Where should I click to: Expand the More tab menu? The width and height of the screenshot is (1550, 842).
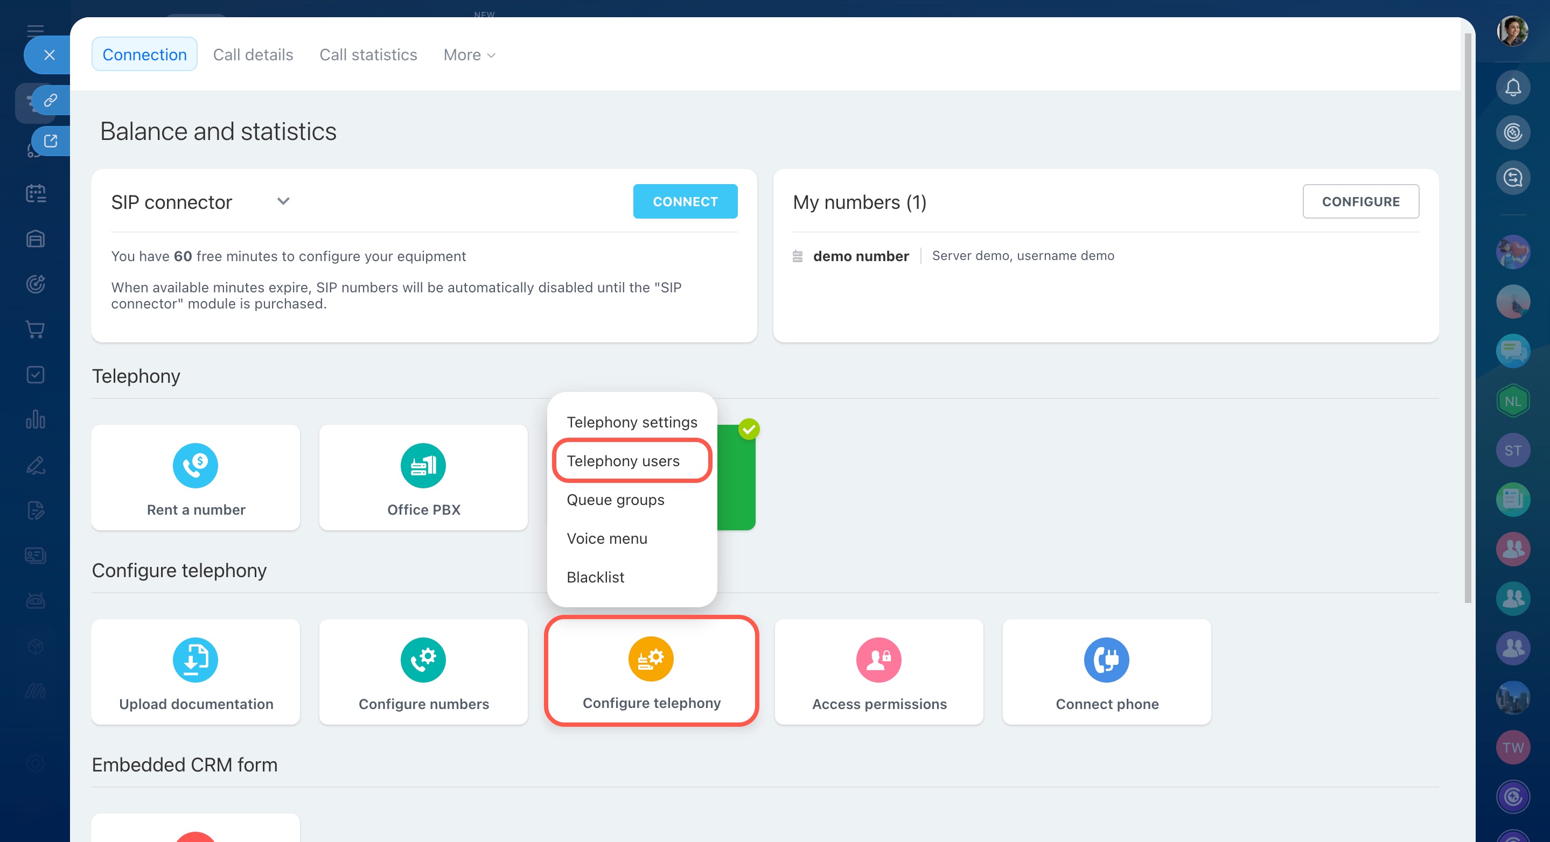pyautogui.click(x=469, y=55)
